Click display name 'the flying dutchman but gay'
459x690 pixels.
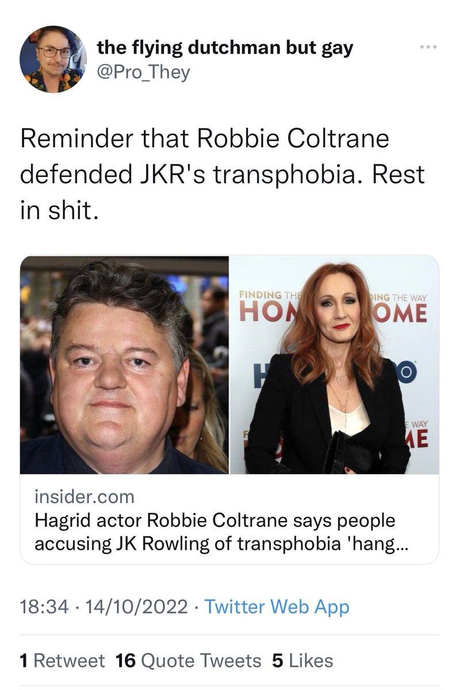[x=224, y=48]
